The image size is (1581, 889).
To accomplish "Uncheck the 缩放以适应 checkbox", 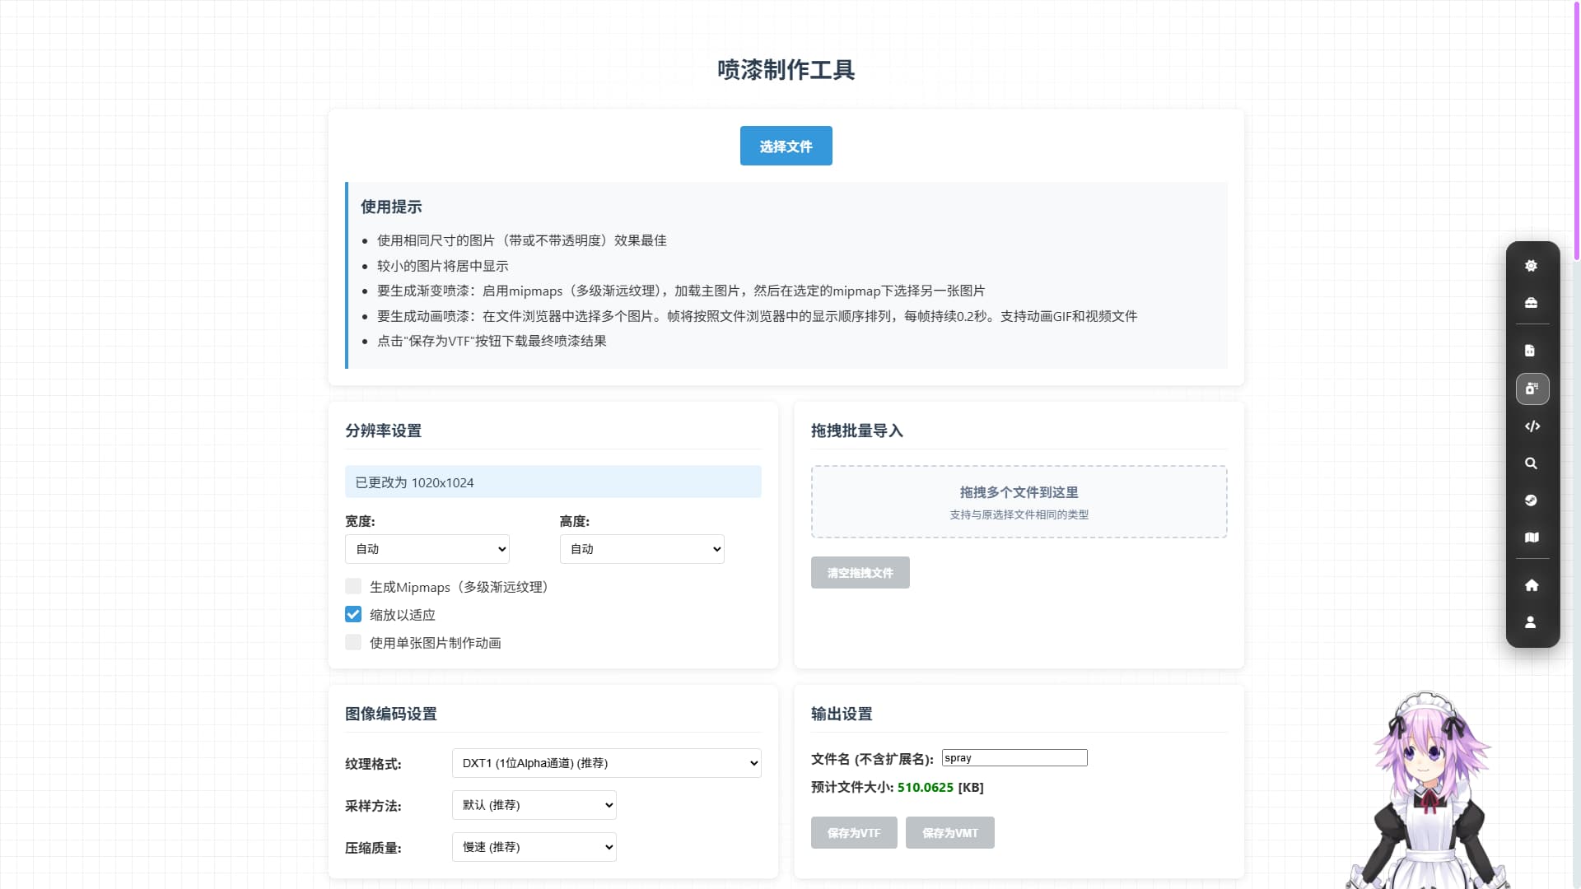I will (353, 614).
